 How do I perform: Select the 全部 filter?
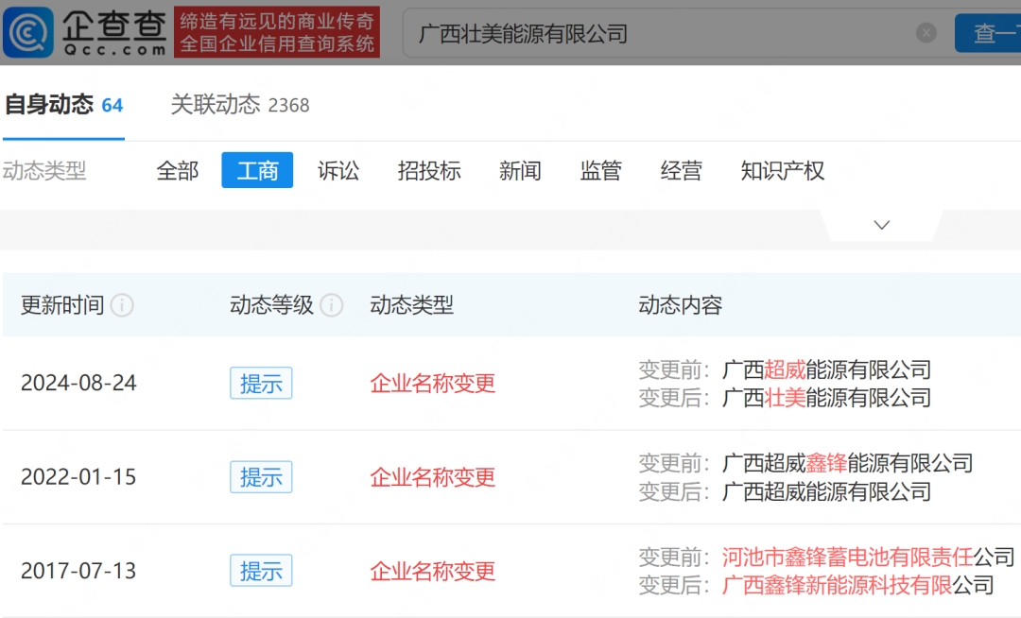coord(178,171)
